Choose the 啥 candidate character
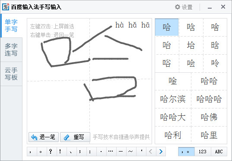The image size is (232, 161). (215, 27)
